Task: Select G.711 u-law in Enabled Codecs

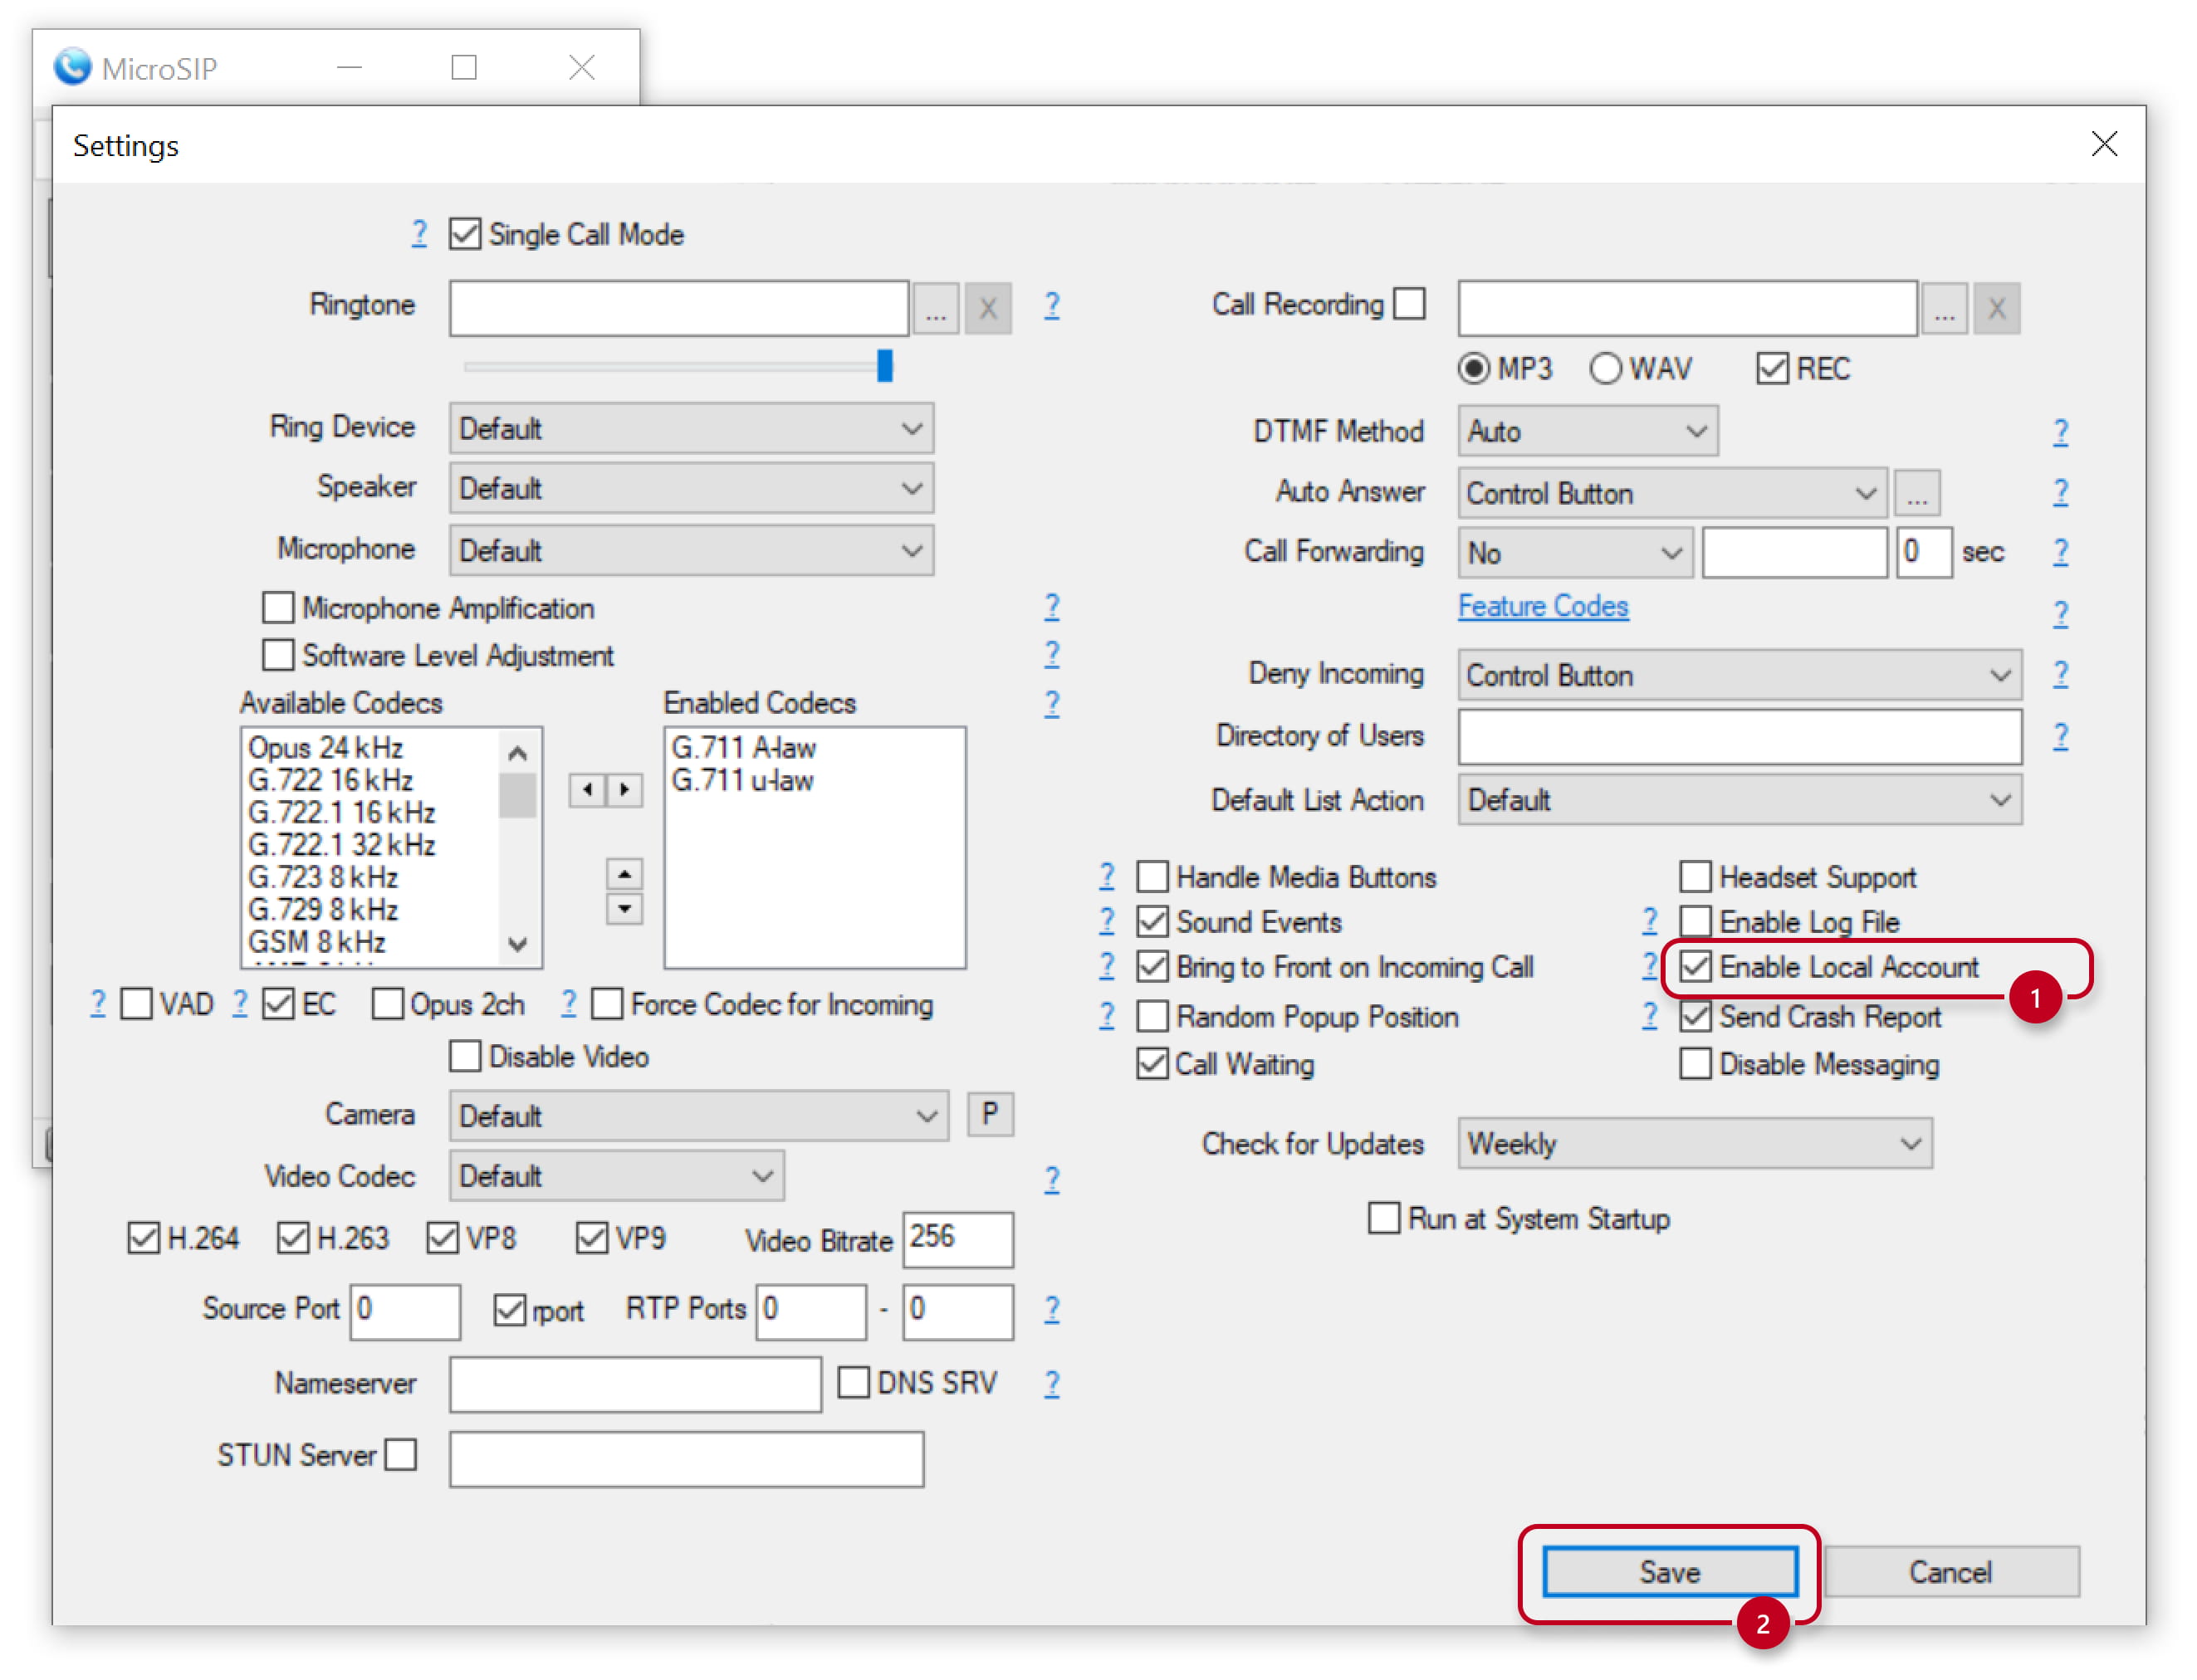Action: 742,780
